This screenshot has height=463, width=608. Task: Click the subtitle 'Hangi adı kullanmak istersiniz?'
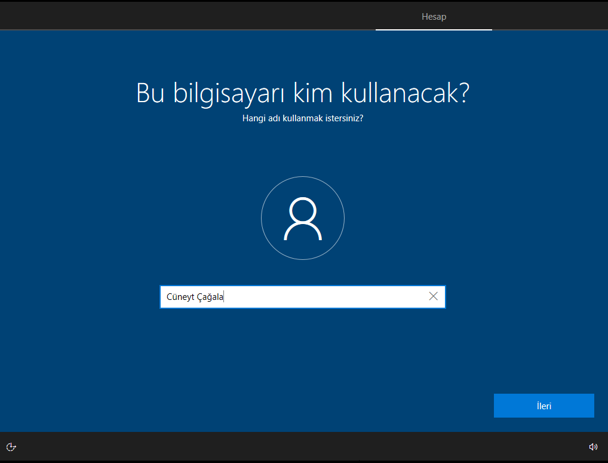(x=303, y=118)
